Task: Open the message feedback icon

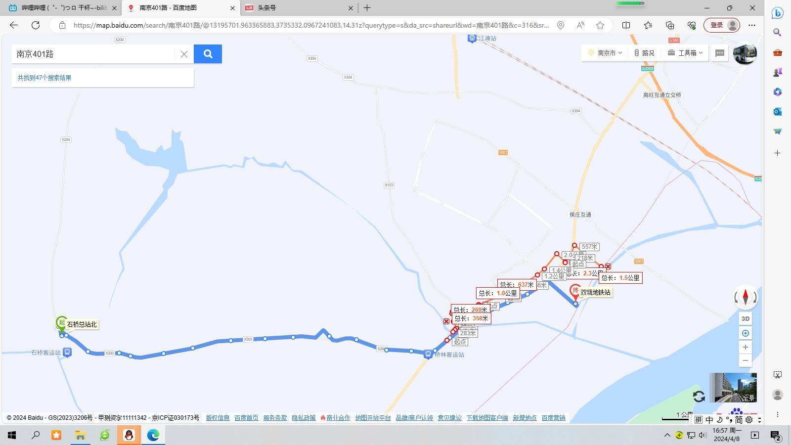Action: point(720,53)
